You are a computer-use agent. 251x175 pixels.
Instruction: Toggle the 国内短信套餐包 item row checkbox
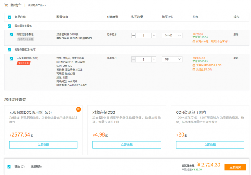(x=11, y=35)
